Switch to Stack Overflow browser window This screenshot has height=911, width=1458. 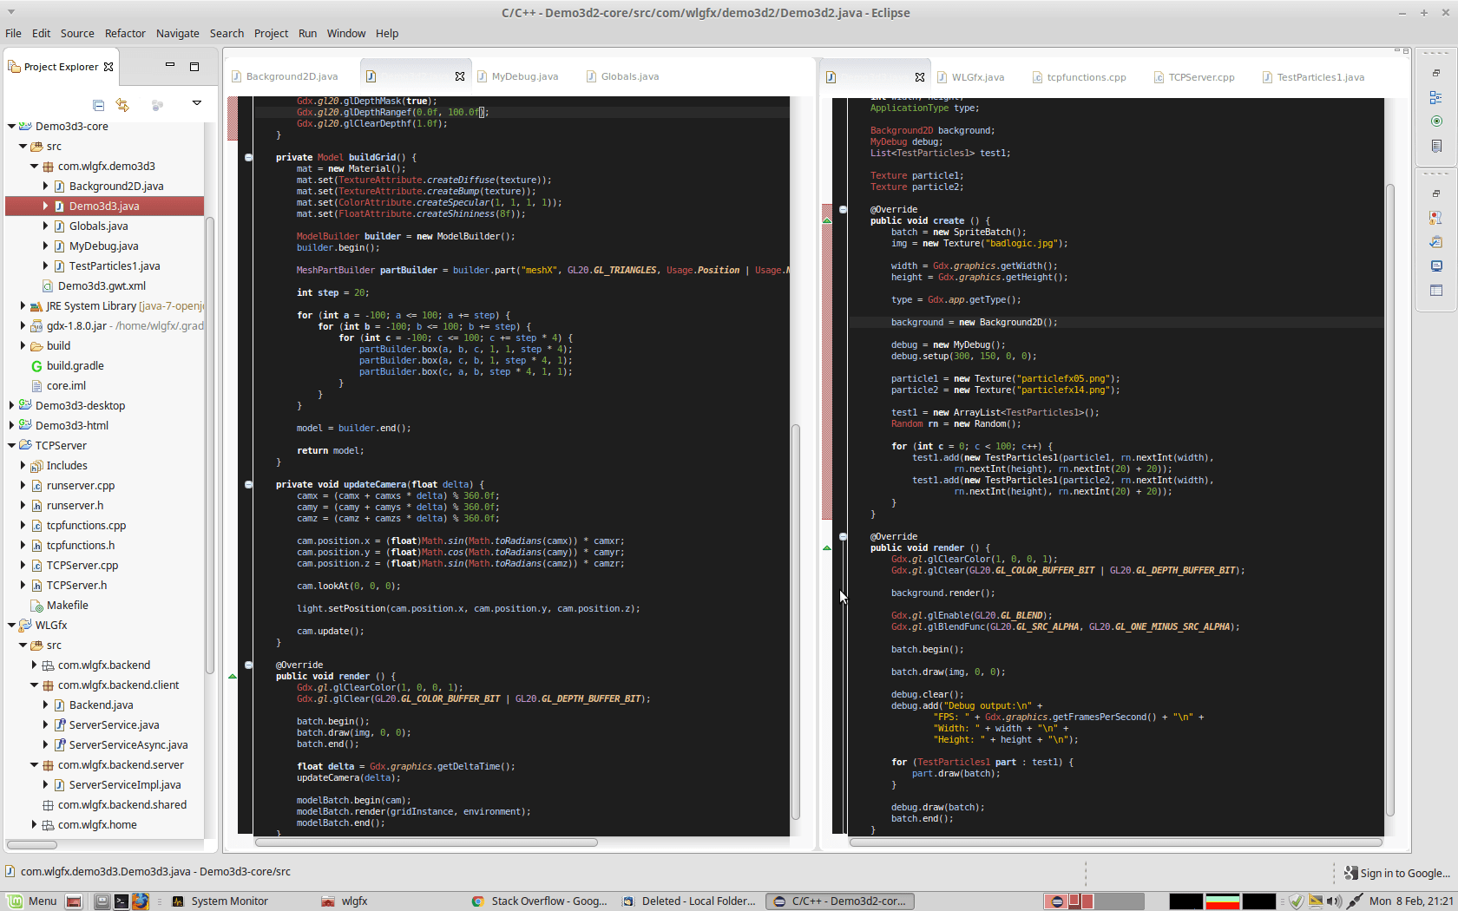pos(540,901)
